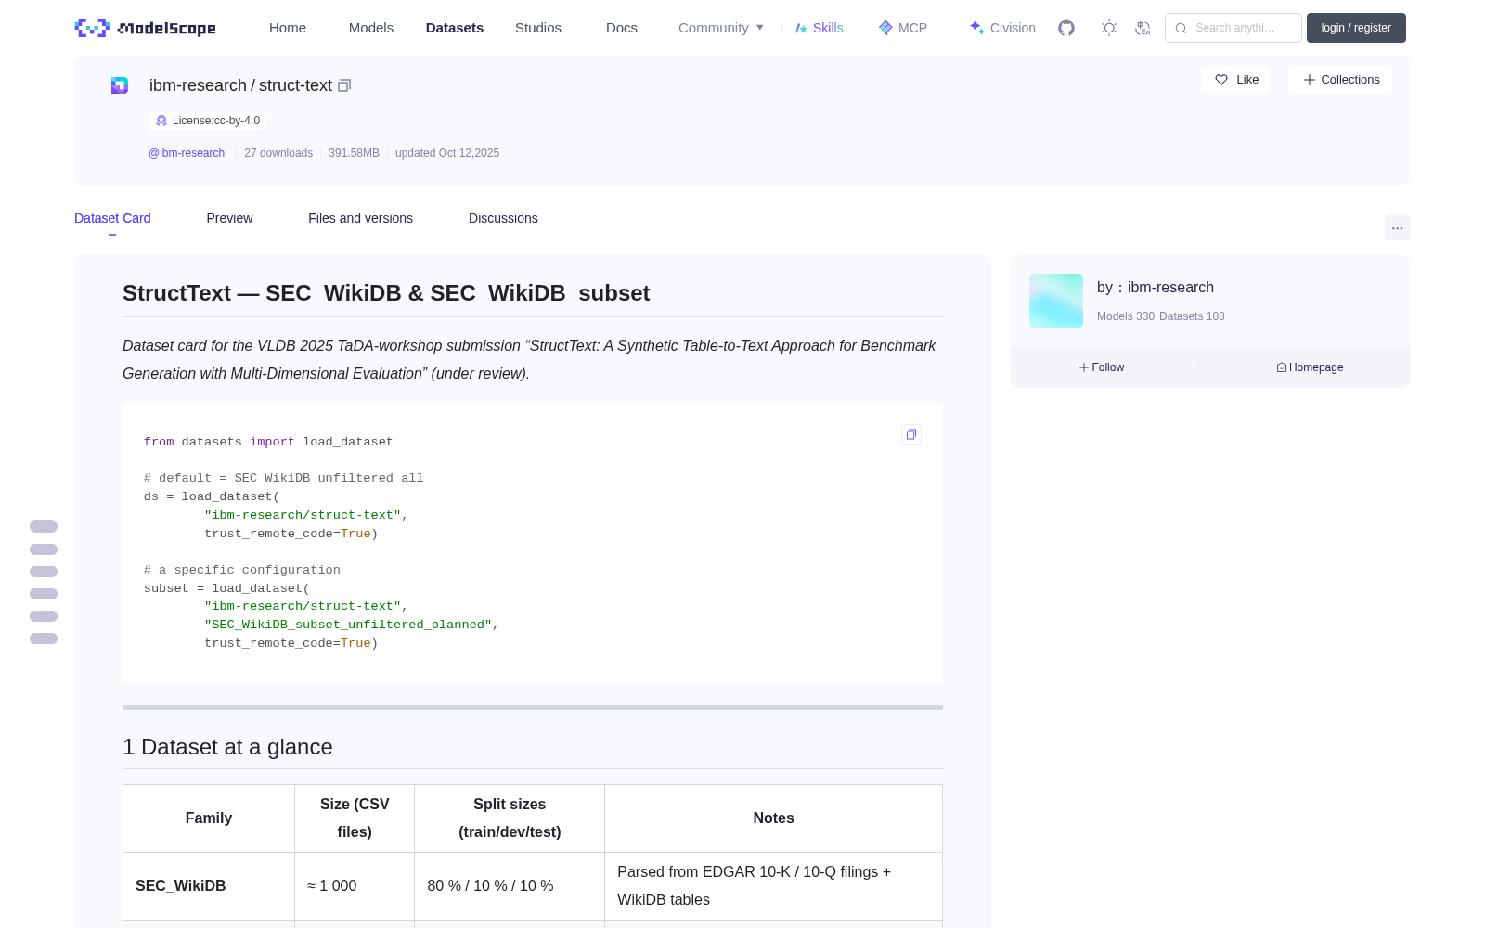The image size is (1485, 928).
Task: Copy the code snippet with the copy icon
Action: 911,434
